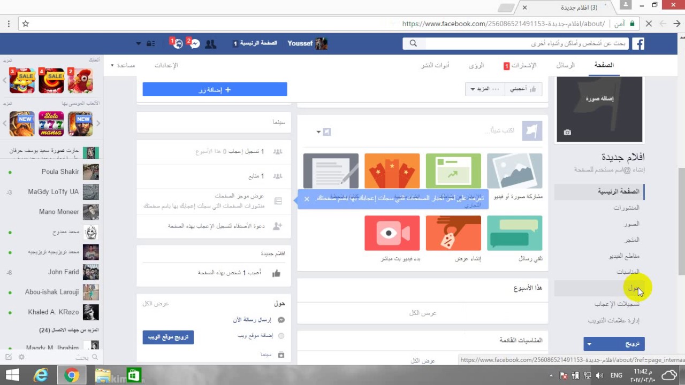Image resolution: width=685 pixels, height=385 pixels.
Task: Open the privacy shortcuts lock icon
Action: coord(151,44)
